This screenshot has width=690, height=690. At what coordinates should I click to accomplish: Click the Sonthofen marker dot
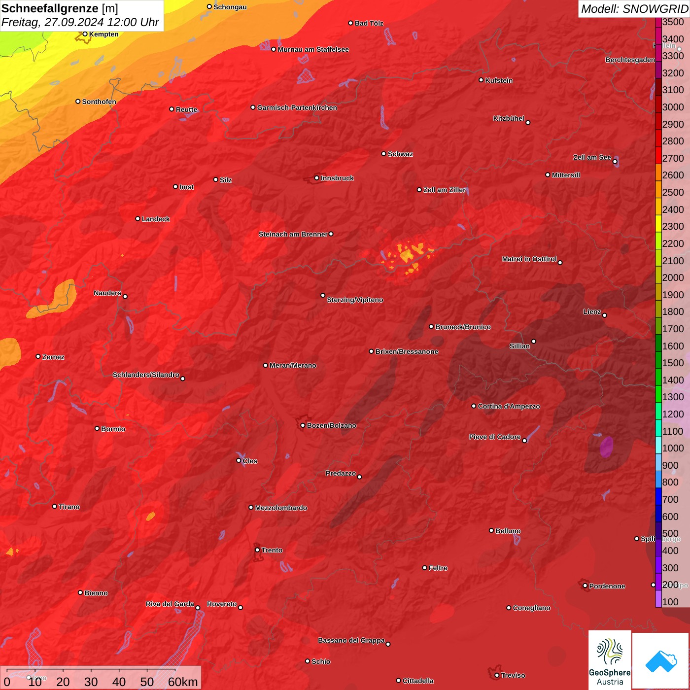(x=78, y=102)
